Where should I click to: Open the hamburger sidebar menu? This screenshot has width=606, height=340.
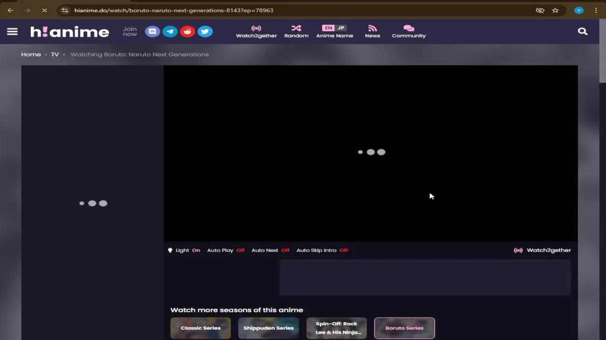[x=12, y=32]
